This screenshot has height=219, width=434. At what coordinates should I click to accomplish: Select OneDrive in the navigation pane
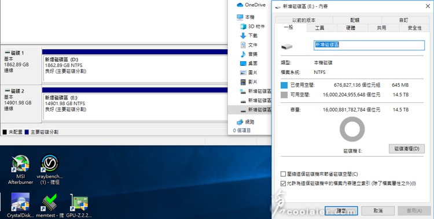(251, 5)
